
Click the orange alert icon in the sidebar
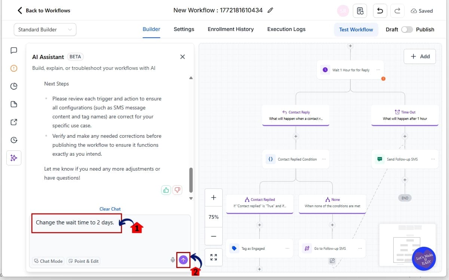[x=14, y=68]
